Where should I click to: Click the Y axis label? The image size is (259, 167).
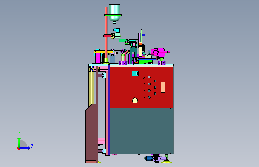19,133
